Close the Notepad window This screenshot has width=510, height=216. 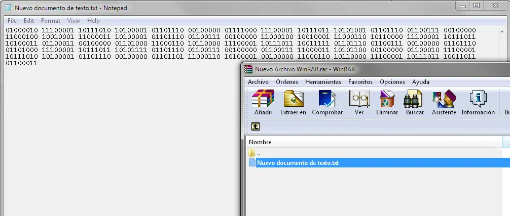pyautogui.click(x=496, y=6)
